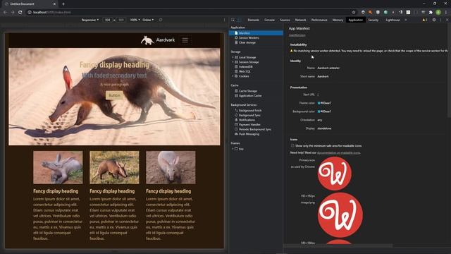Bookmark this page with the star icon
This screenshot has width=451, height=254.
point(354,13)
